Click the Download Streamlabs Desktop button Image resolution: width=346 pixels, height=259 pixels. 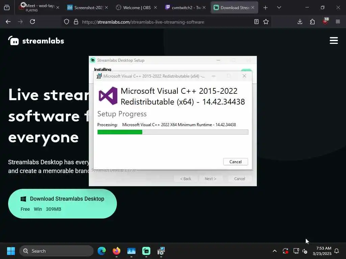coord(63,203)
